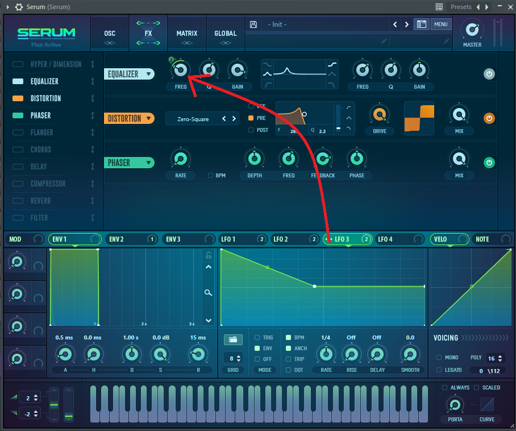The height and width of the screenshot is (431, 516).
Task: Enable the Chorus effect
Action: [18, 150]
